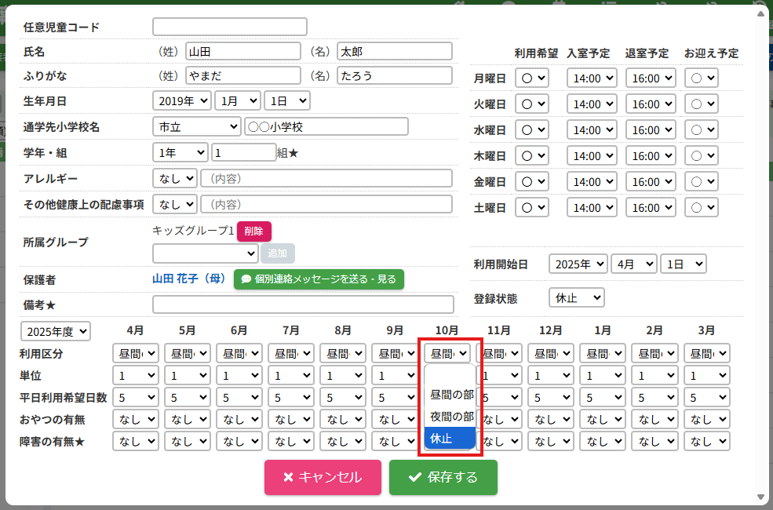Open the 山田 花子（母） guardian link
Viewport: 773px width, 510px height.
(189, 279)
